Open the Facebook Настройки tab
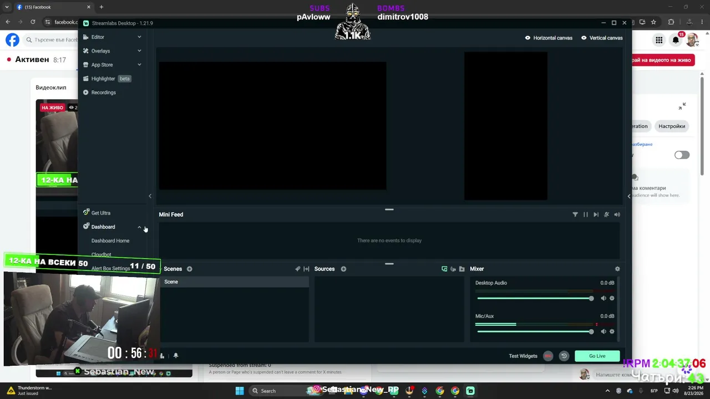The image size is (710, 399). click(672, 126)
